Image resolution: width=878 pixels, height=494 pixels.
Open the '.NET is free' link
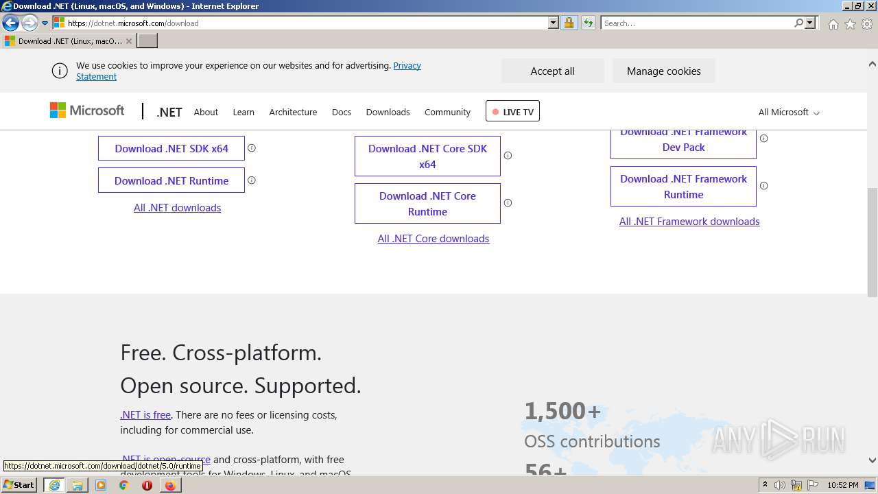click(145, 415)
